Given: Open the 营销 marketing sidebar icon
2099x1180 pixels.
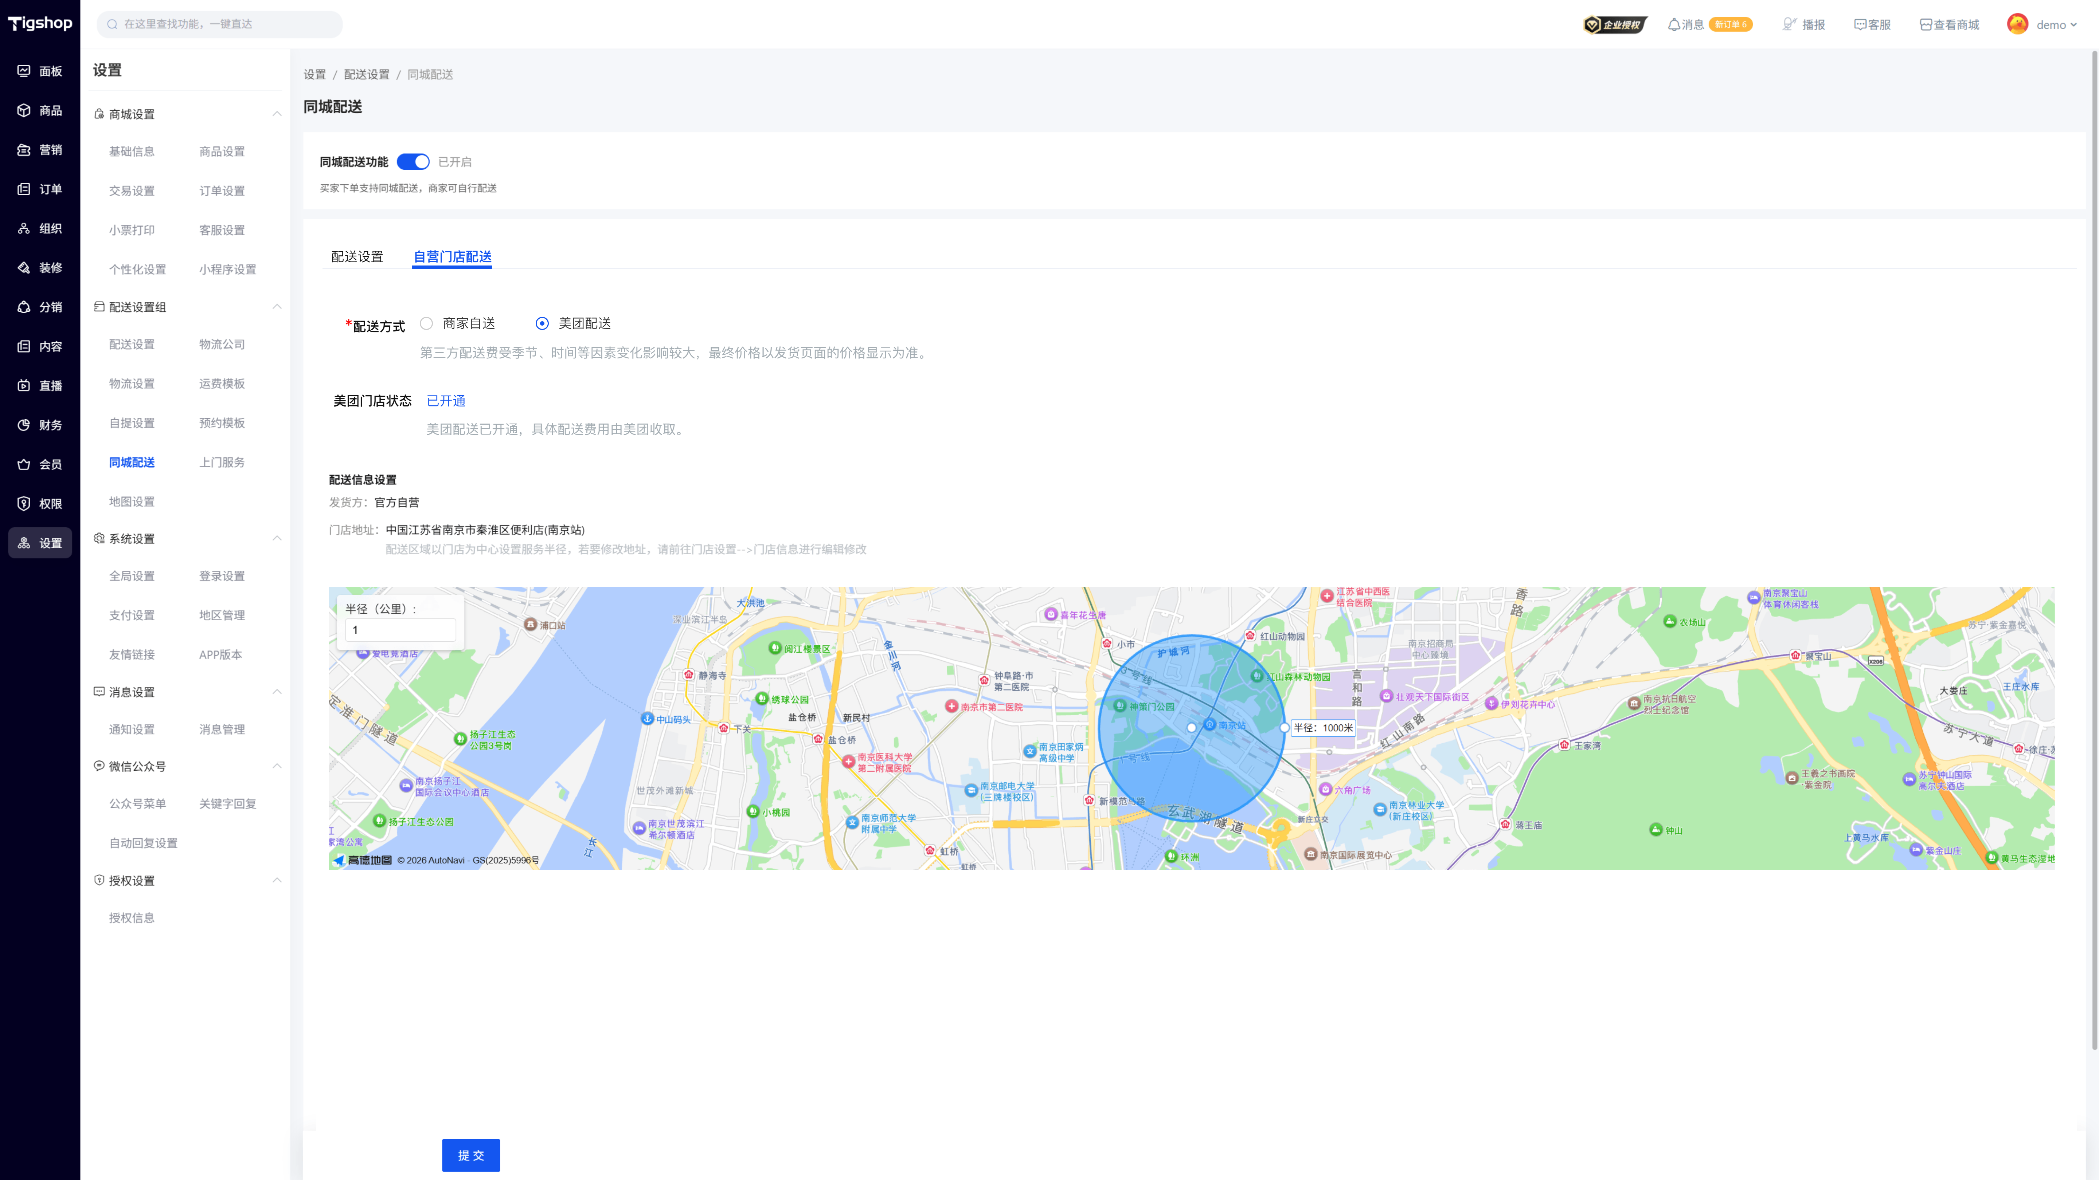Looking at the screenshot, I should 24,150.
